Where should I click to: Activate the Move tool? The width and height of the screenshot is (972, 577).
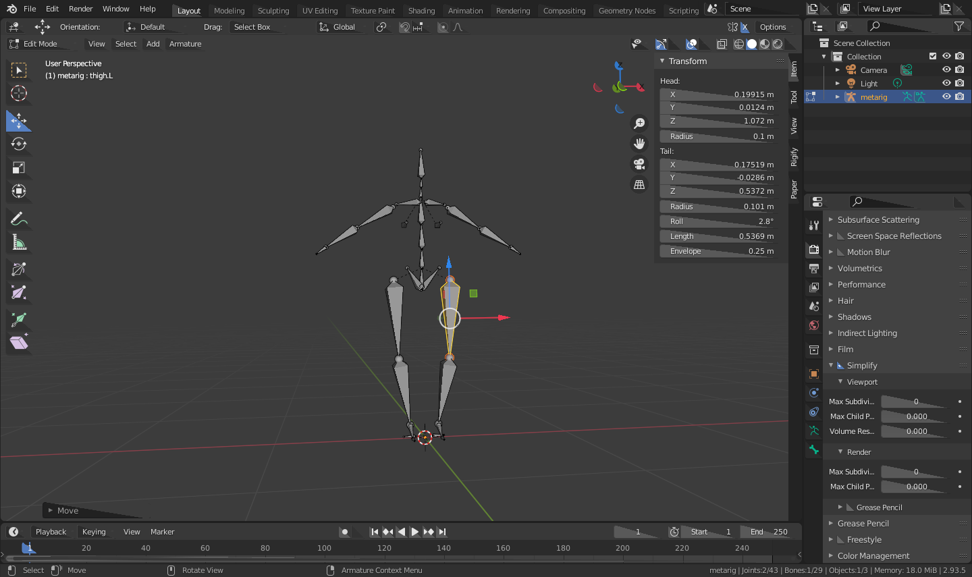coord(19,121)
